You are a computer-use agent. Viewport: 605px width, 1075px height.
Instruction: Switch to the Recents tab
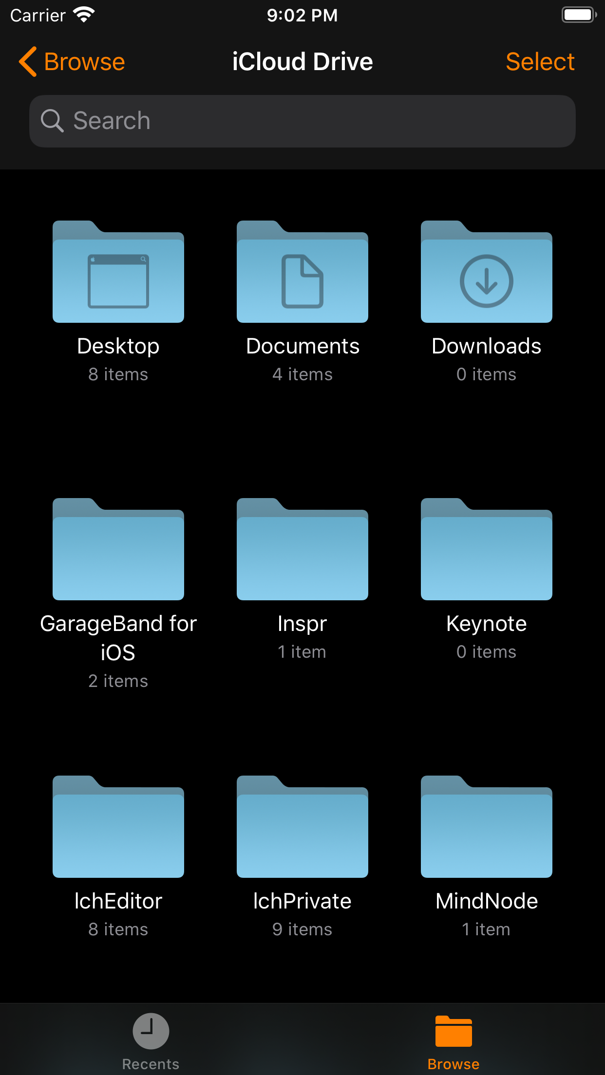point(151,1042)
